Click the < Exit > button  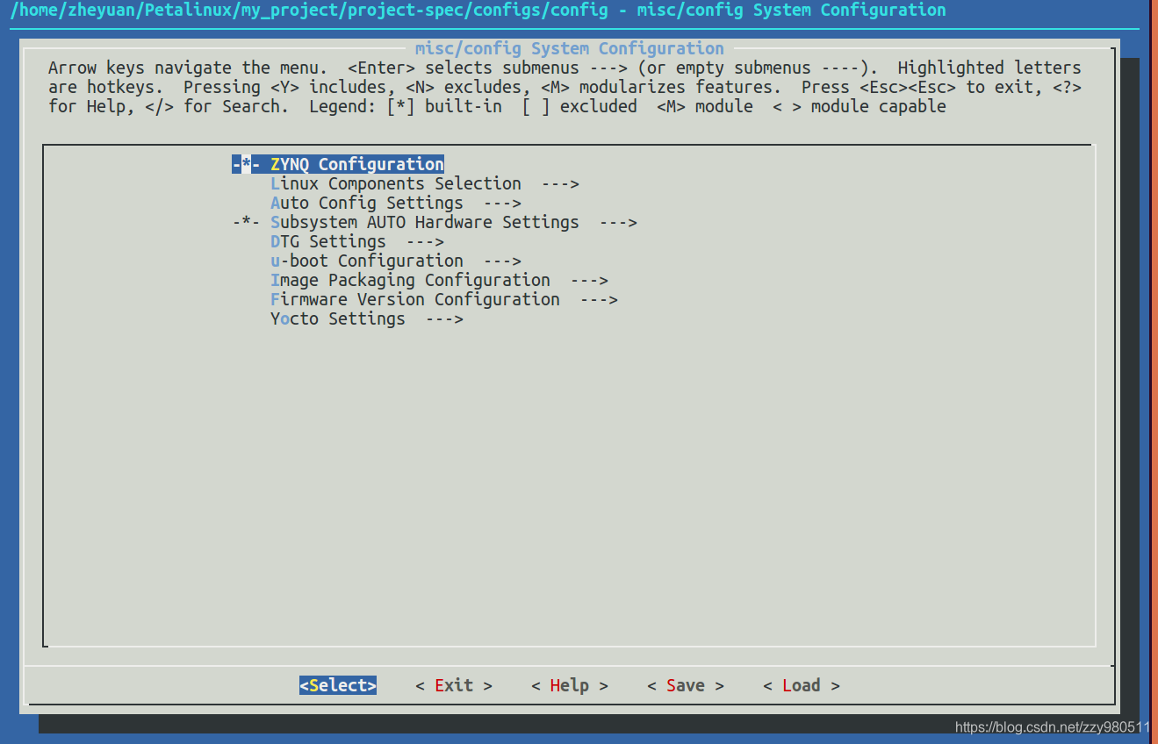click(x=454, y=685)
